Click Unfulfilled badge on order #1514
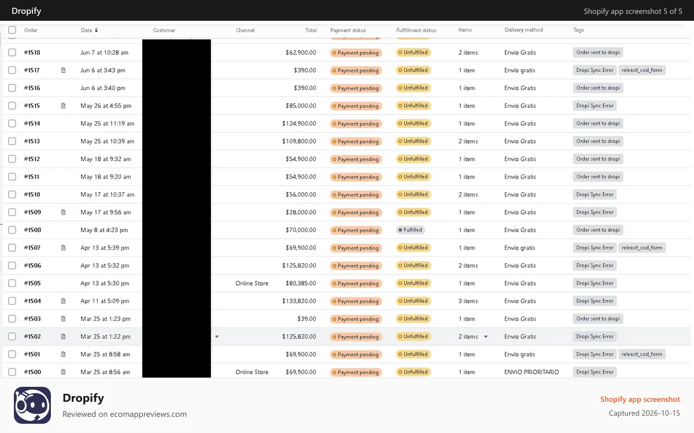This screenshot has width=694, height=433. tap(414, 124)
